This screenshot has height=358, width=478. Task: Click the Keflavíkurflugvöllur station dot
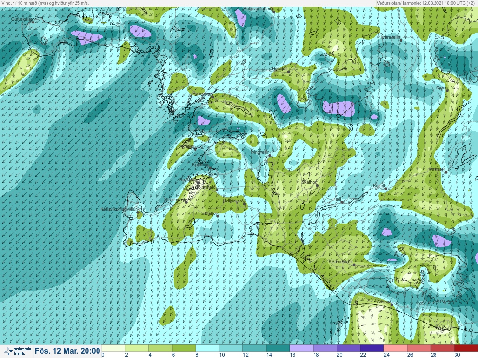[x=138, y=212]
